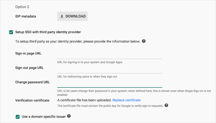This screenshot has height=123, width=216.
Task: Click the help icon beside identity provider instructions
Action: [144, 41]
